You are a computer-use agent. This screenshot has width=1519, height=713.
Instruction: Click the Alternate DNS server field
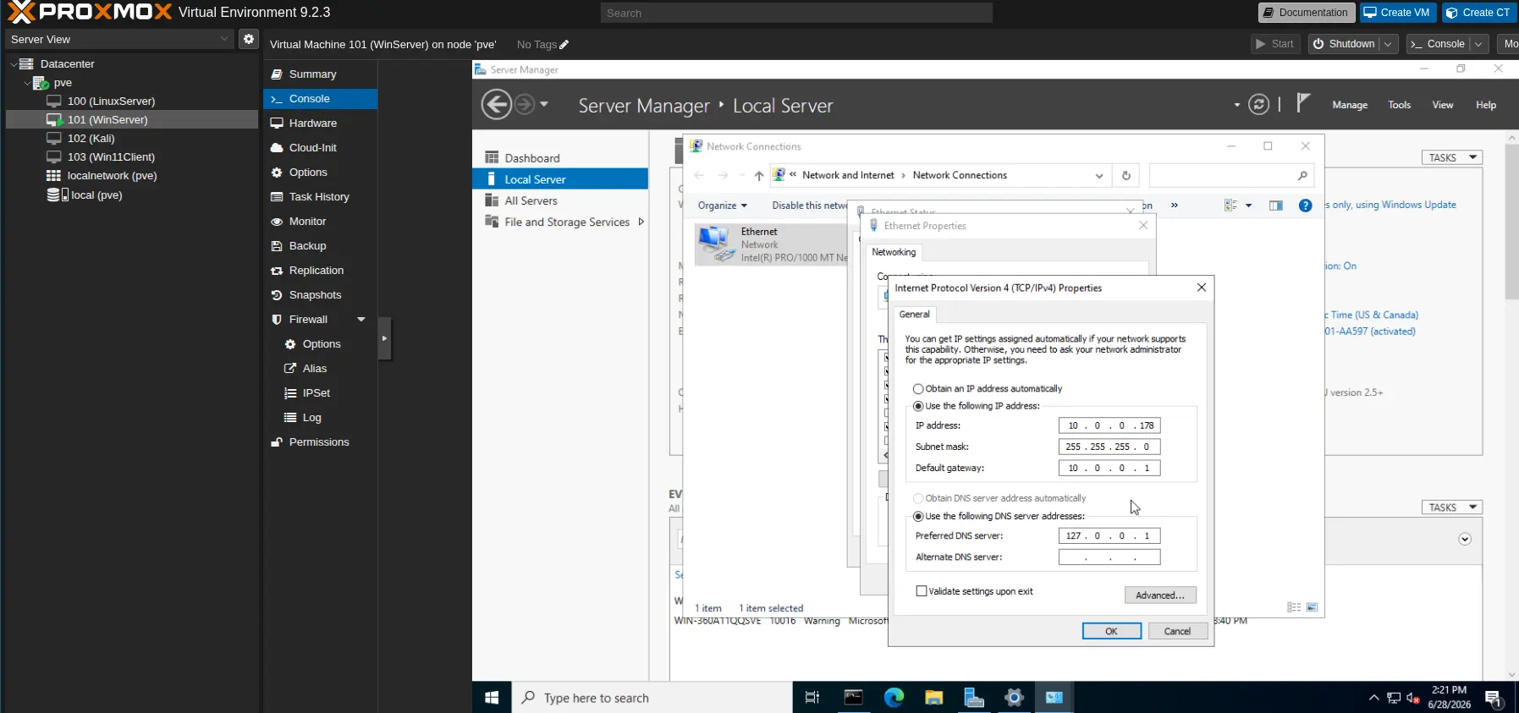click(1109, 557)
